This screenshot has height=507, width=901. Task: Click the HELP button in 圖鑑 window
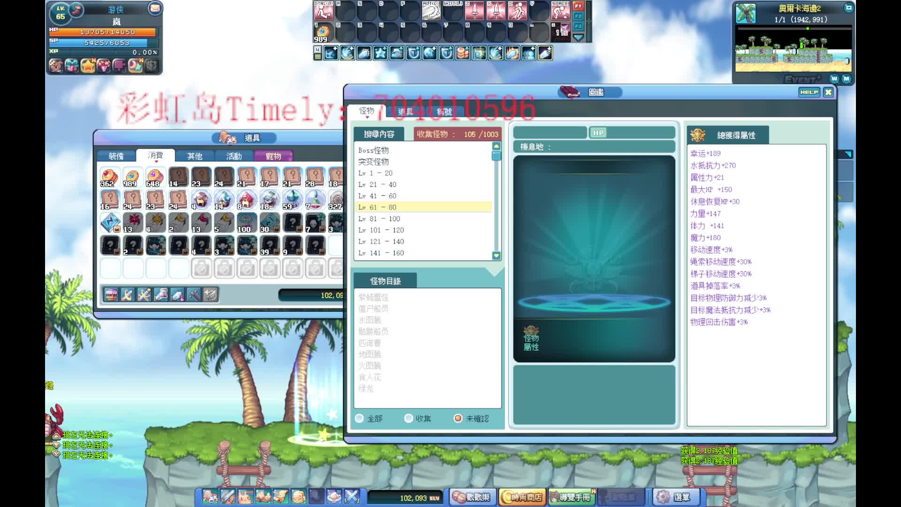click(x=809, y=92)
